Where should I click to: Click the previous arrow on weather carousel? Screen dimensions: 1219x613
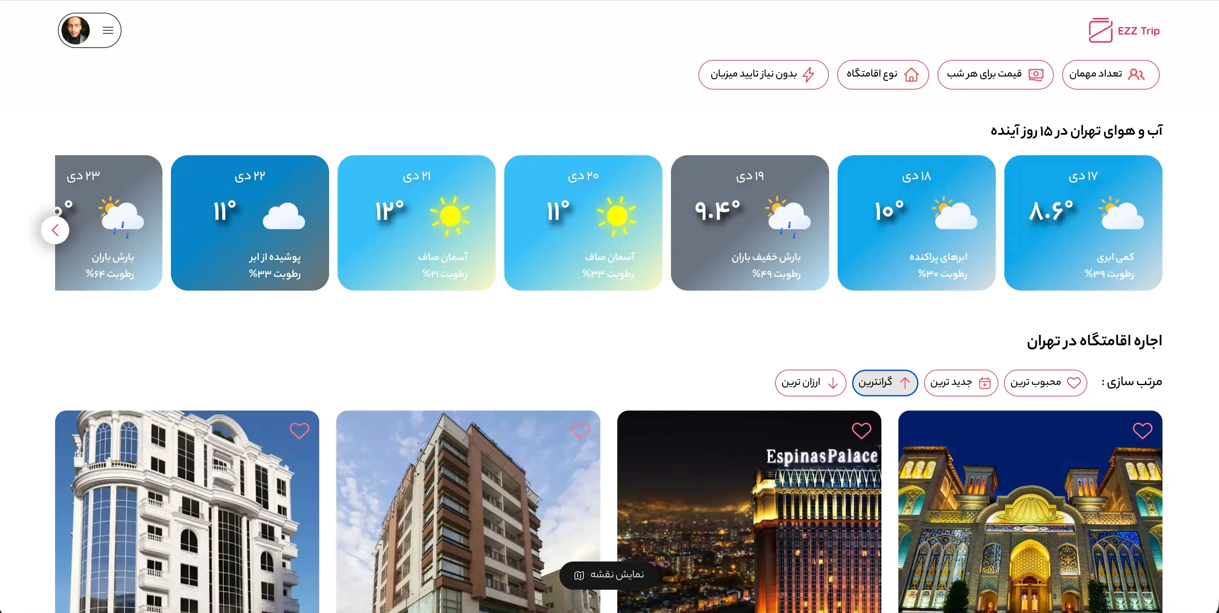(55, 230)
